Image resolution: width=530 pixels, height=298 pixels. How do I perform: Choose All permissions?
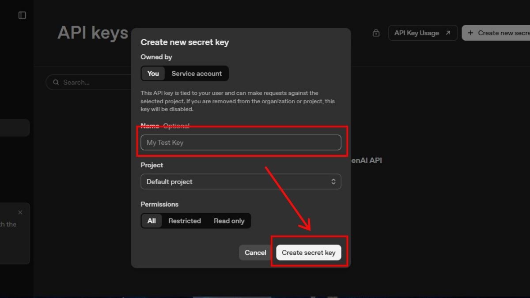click(x=151, y=221)
